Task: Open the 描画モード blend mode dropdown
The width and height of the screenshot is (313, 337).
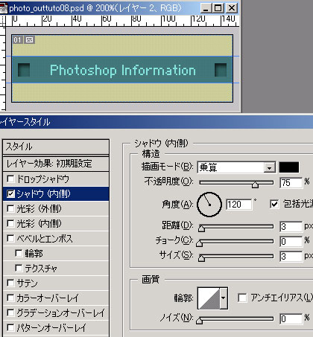Action: (x=269, y=168)
